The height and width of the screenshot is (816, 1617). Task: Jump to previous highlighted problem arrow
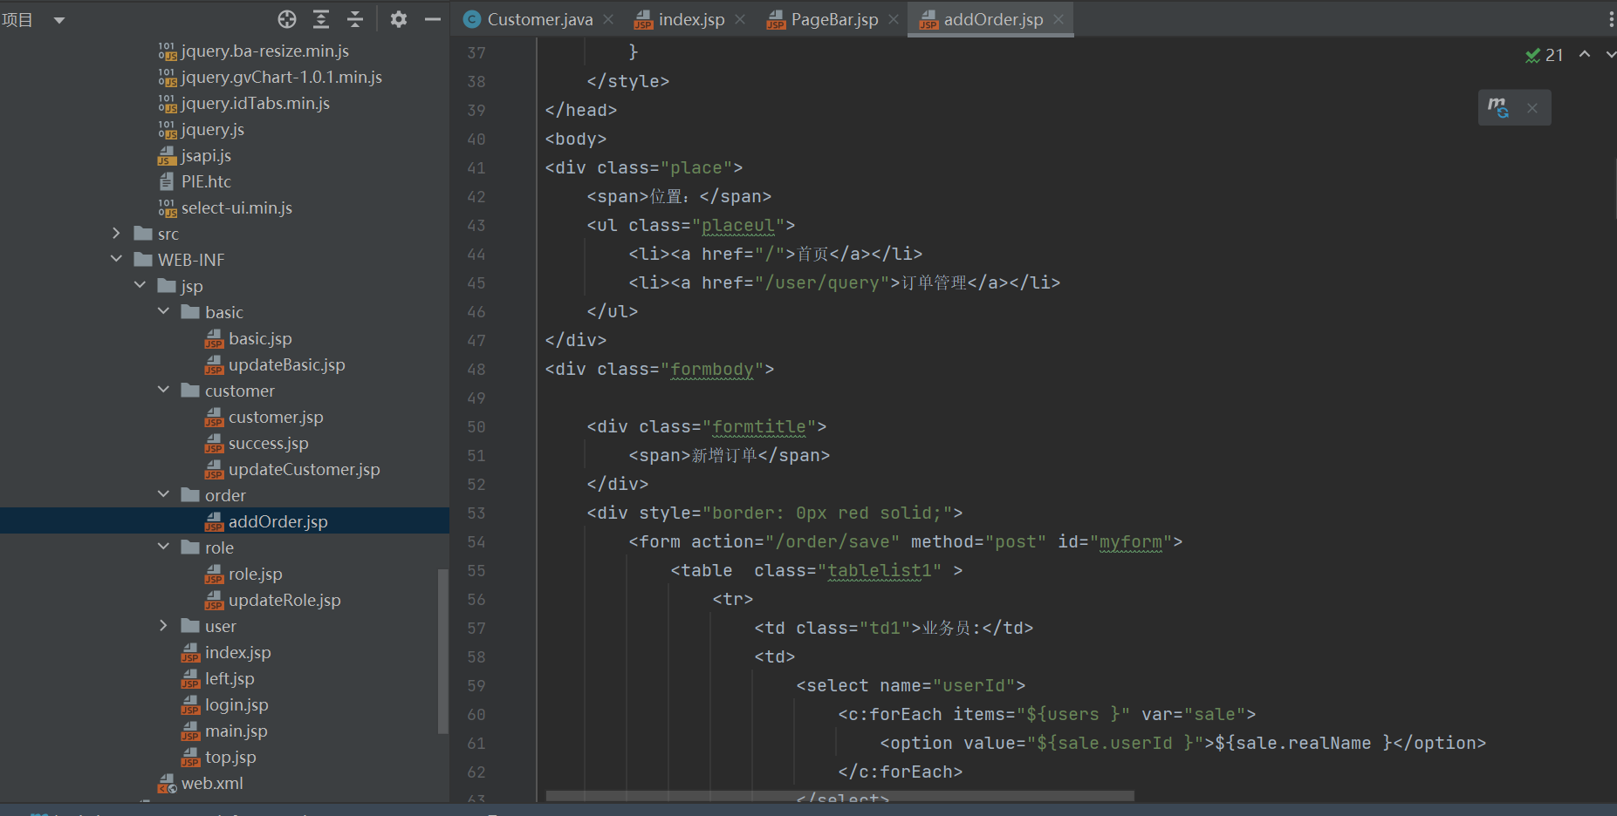coord(1585,55)
